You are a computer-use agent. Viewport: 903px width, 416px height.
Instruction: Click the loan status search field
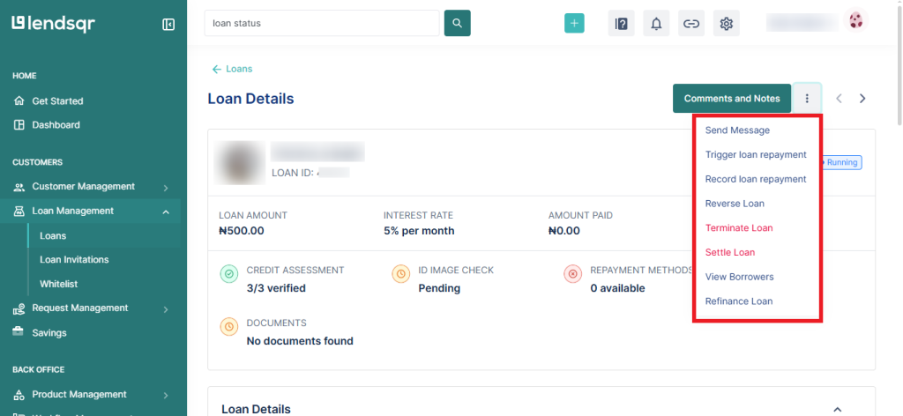[321, 23]
